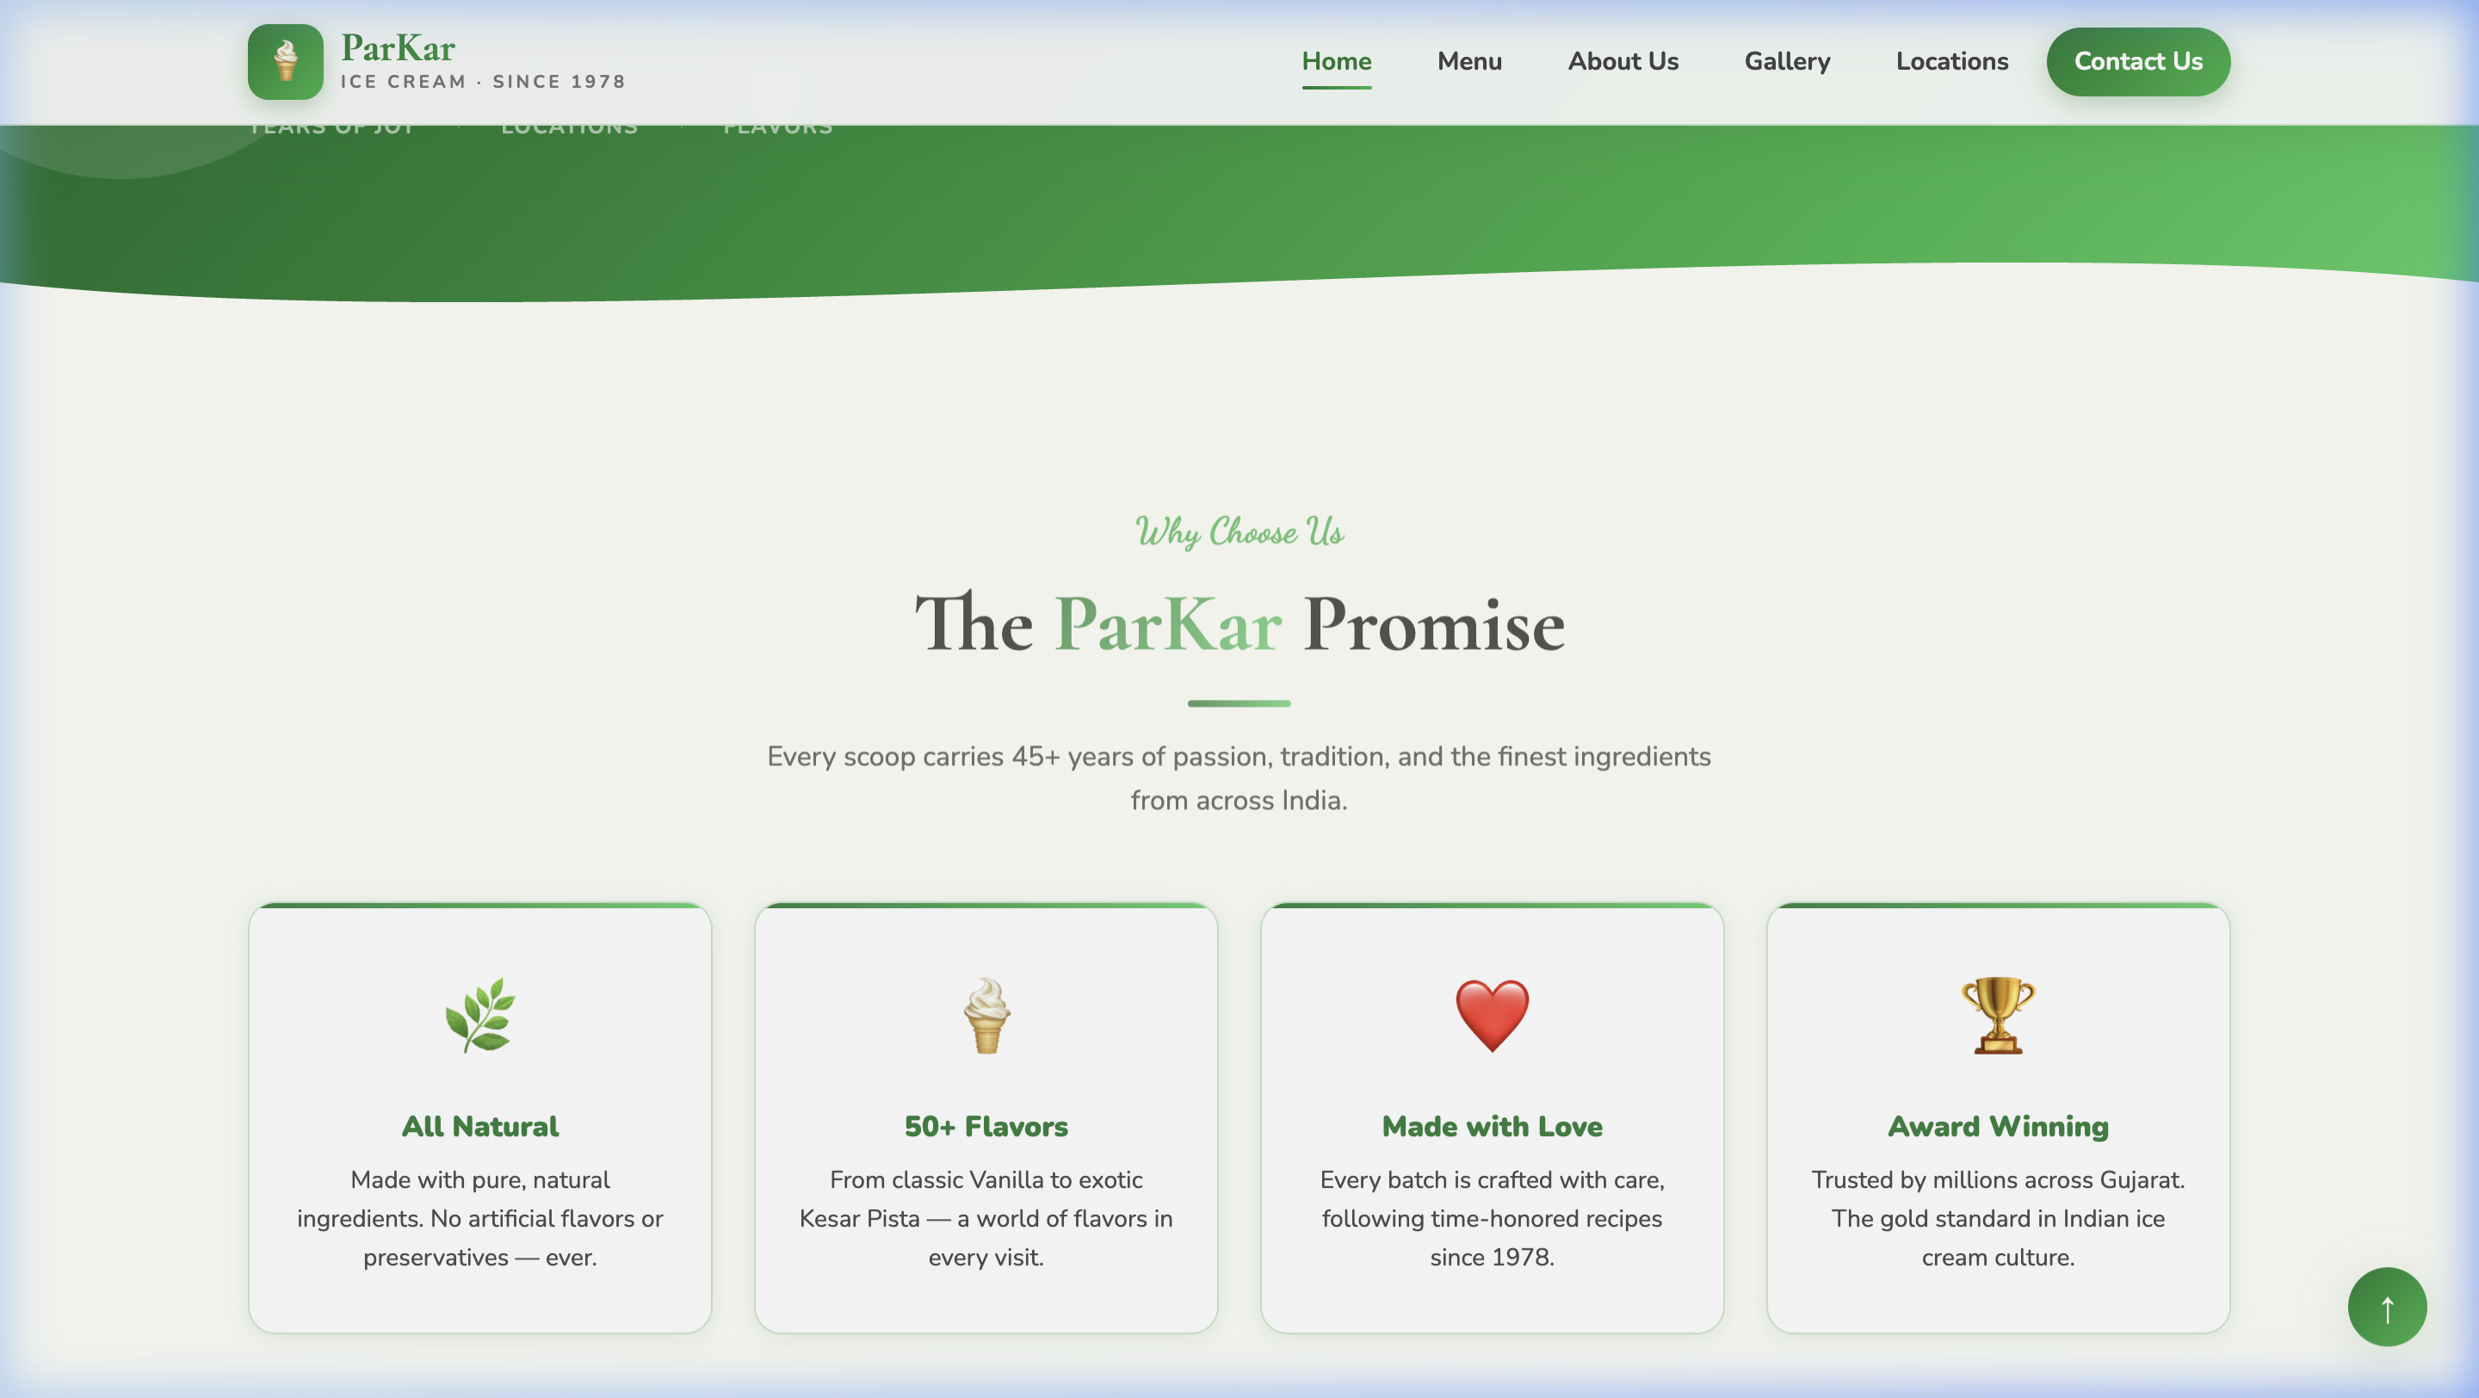This screenshot has width=2479, height=1398.
Task: Open the Menu navigation link
Action: point(1468,62)
